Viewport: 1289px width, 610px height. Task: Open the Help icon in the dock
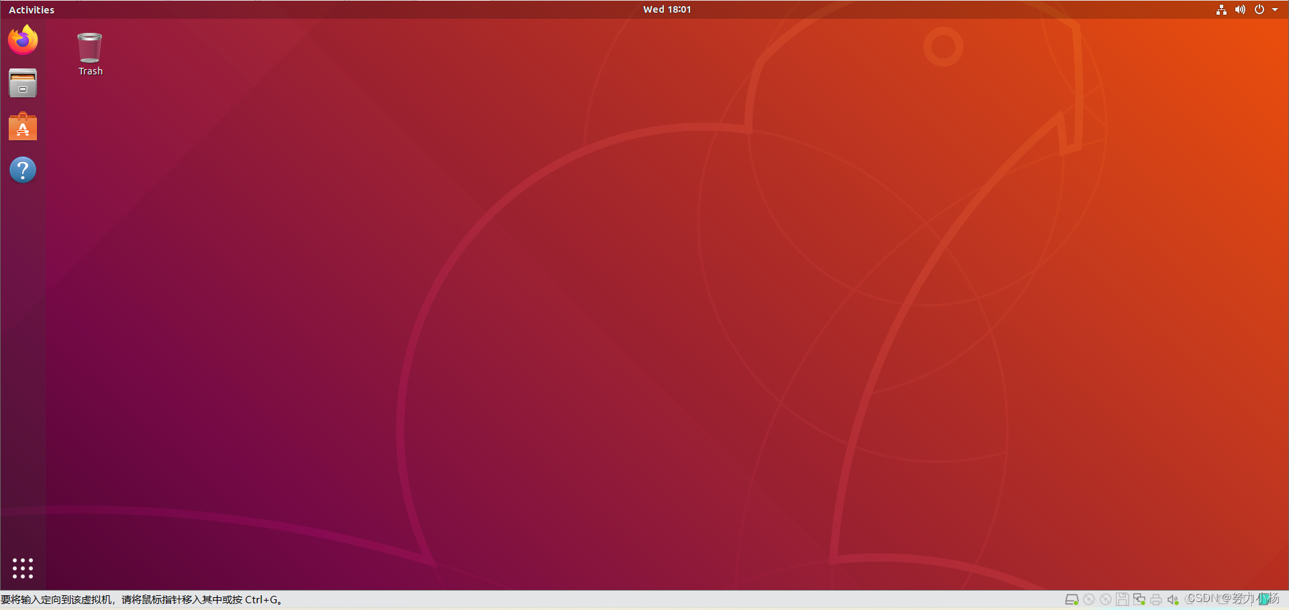pos(23,170)
